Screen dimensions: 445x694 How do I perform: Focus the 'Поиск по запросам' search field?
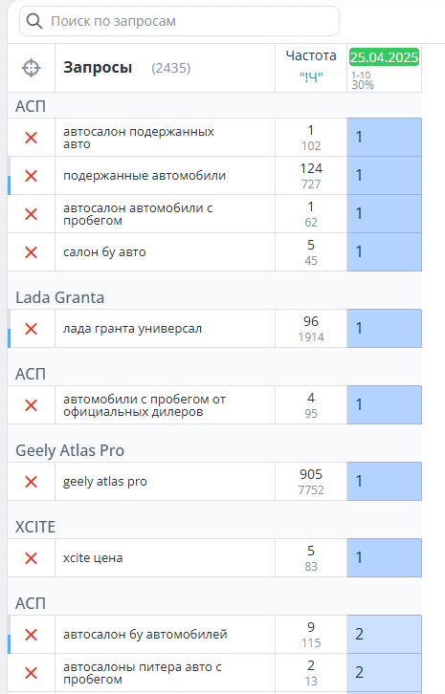pos(180,21)
